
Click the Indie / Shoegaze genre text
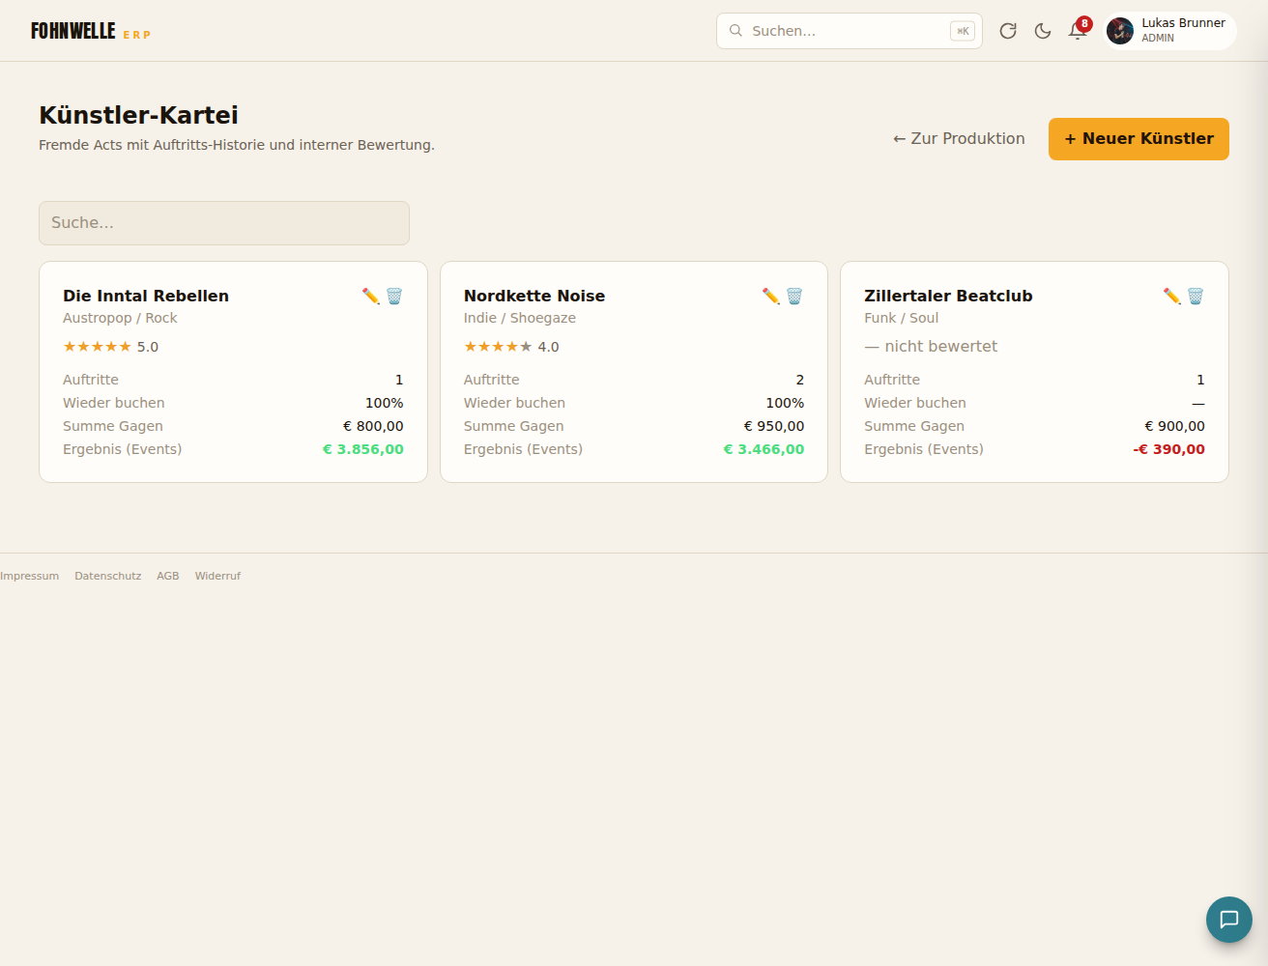(520, 318)
